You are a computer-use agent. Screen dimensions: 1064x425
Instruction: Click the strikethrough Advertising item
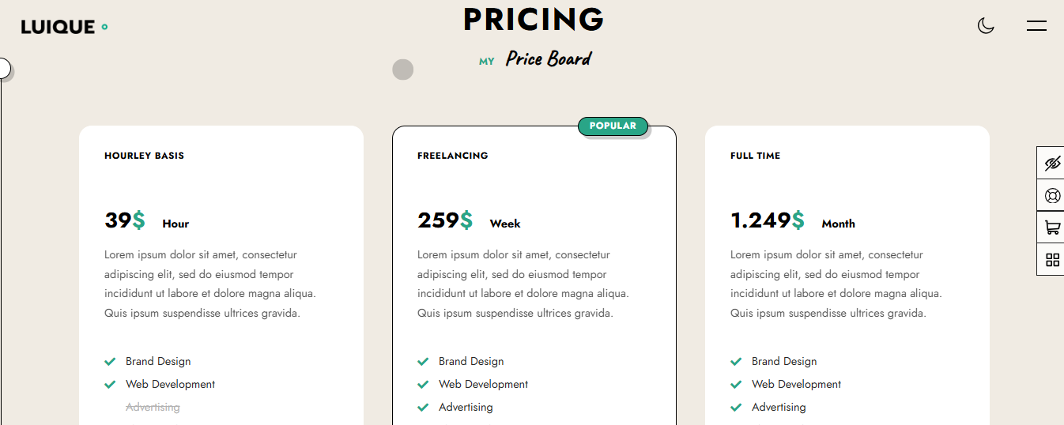coord(153,408)
